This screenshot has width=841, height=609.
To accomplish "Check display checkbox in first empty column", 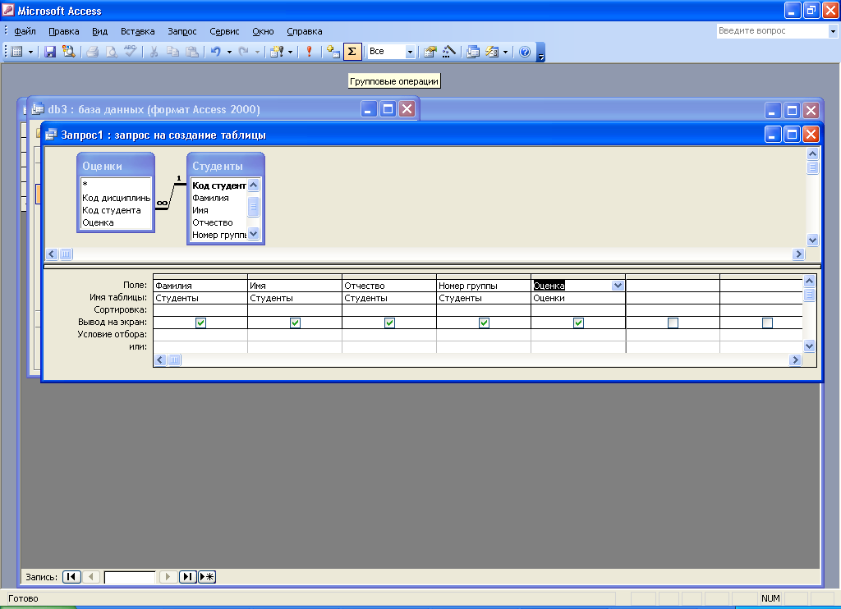I will click(x=673, y=323).
